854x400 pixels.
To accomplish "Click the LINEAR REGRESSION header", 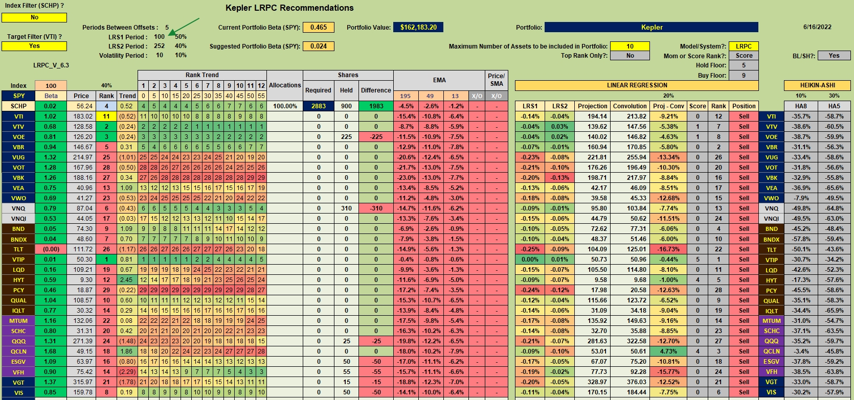I will point(637,85).
